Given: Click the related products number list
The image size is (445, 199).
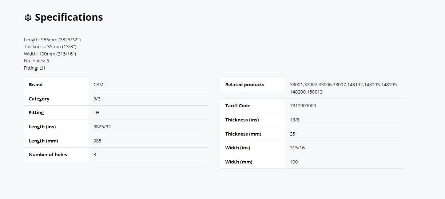Looking at the screenshot, I should point(344,88).
